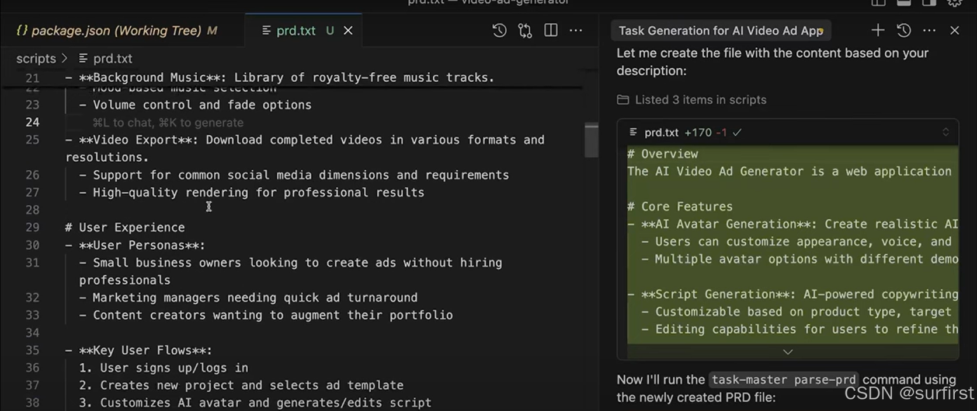Screen dimensions: 977x411
Task: Click the editor vertical scrollbar thumb
Action: [592, 140]
